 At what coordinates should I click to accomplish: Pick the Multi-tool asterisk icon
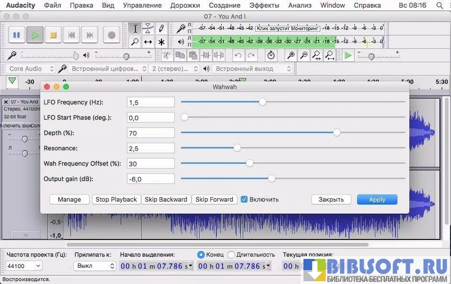click(x=161, y=42)
